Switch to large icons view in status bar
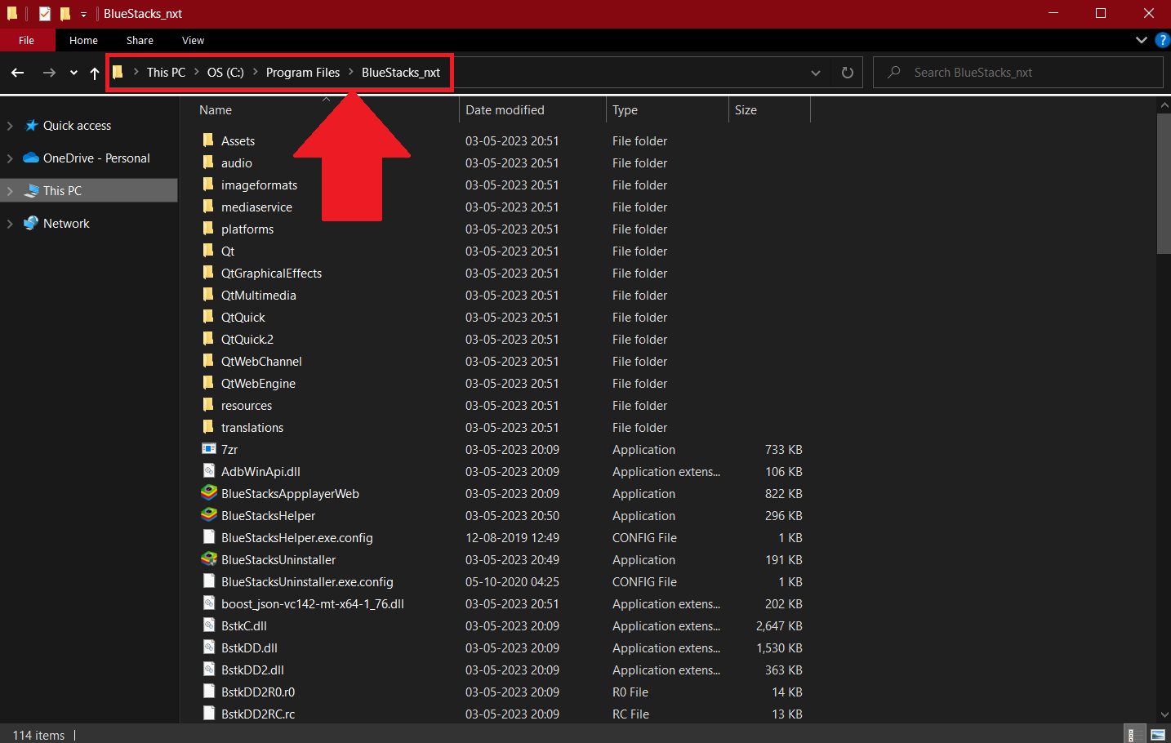 coord(1157,735)
